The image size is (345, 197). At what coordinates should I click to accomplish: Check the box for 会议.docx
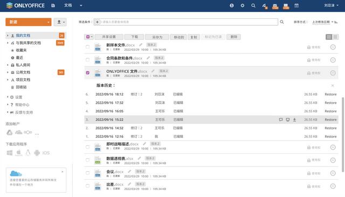coord(87,173)
